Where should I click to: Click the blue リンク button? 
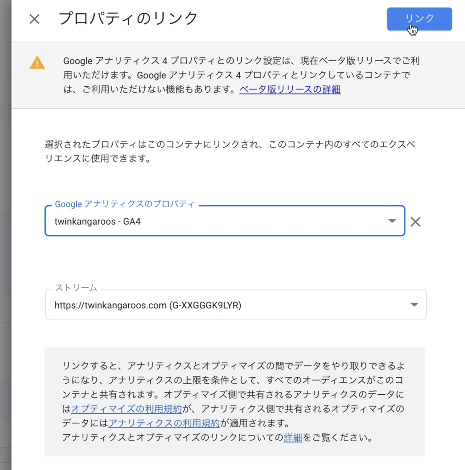click(419, 19)
